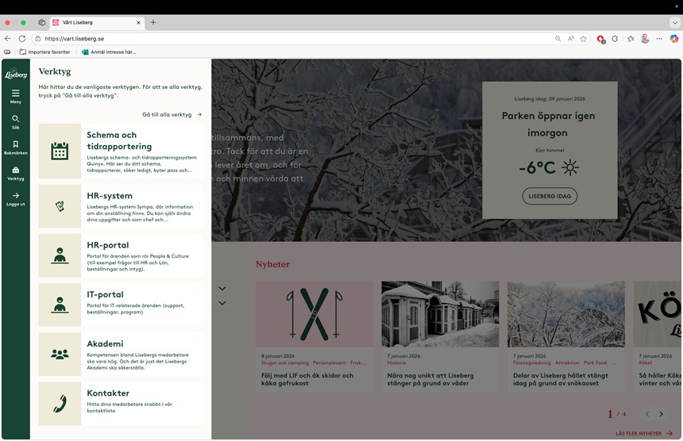Click the Liseberg logo in sidebar
The height and width of the screenshot is (441, 683).
coord(15,74)
